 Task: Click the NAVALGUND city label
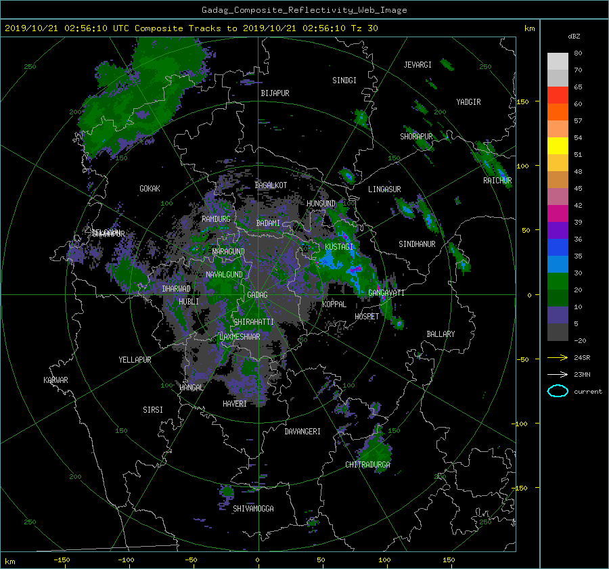(x=224, y=275)
